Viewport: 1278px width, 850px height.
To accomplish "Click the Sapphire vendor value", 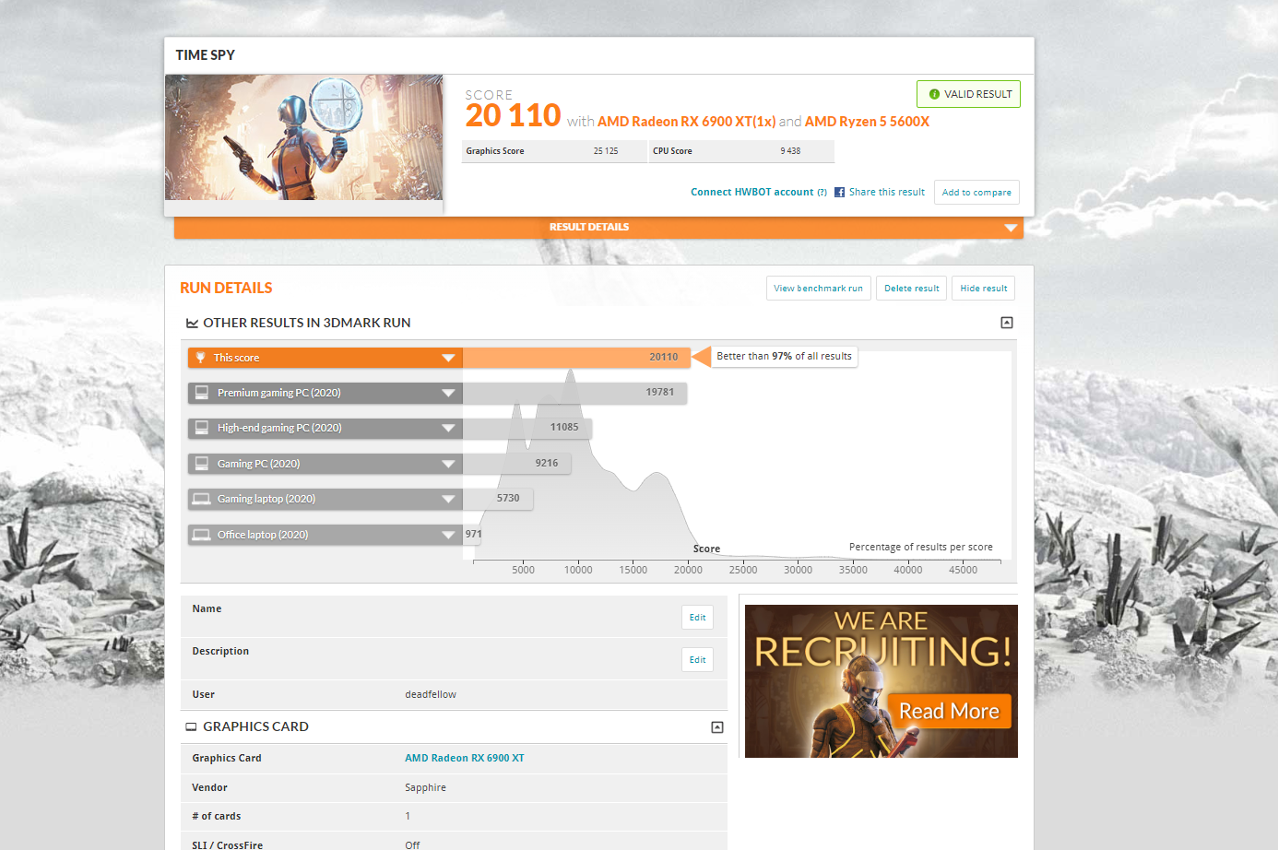I will click(x=425, y=788).
